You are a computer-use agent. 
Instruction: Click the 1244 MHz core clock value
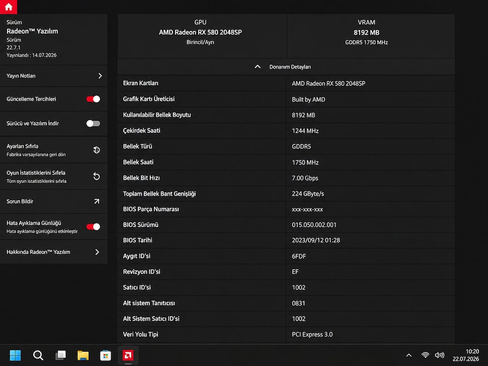click(305, 131)
